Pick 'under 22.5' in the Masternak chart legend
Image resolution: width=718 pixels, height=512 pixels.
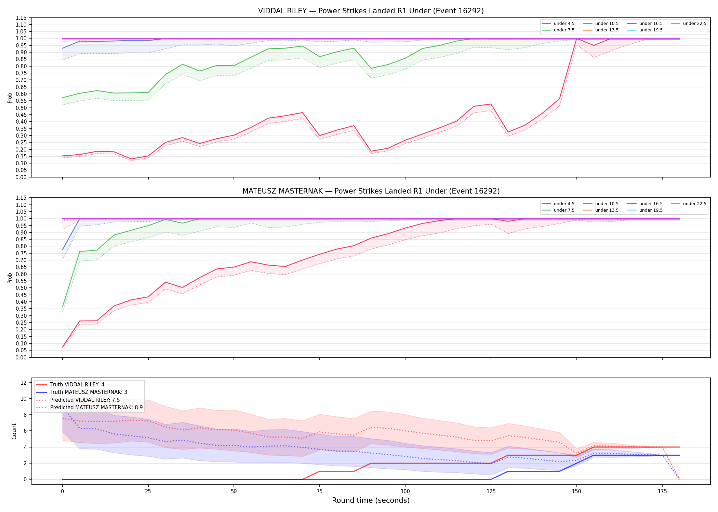(x=689, y=204)
